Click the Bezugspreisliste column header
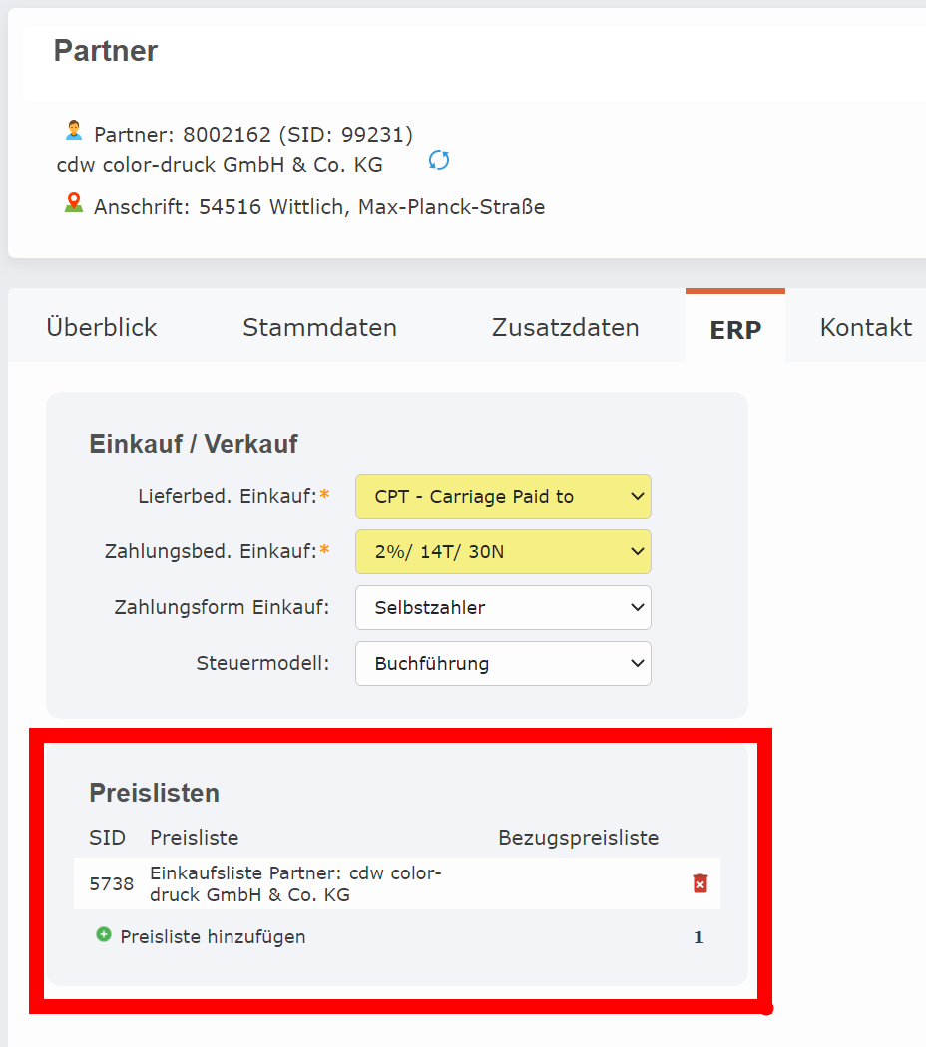Screen dimensions: 926x1047 click(x=578, y=837)
